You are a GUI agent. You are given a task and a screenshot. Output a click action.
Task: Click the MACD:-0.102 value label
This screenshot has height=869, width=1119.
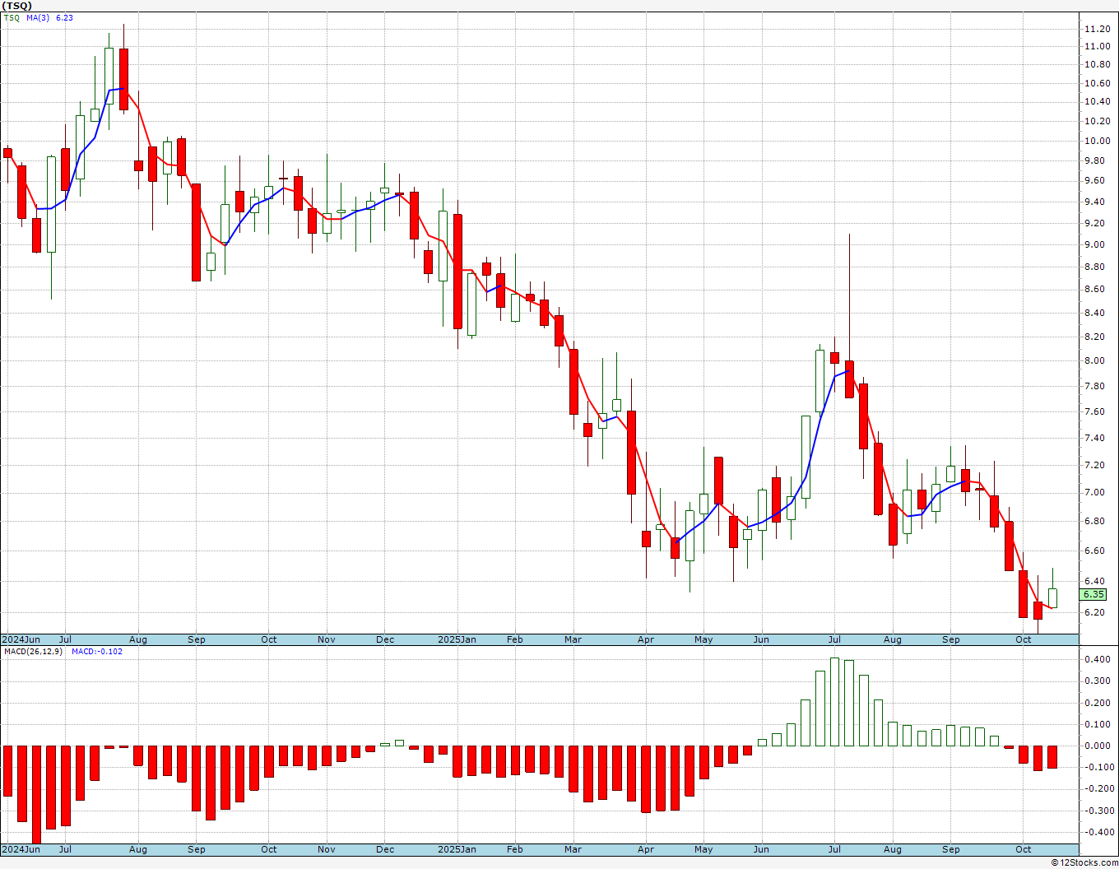(97, 651)
